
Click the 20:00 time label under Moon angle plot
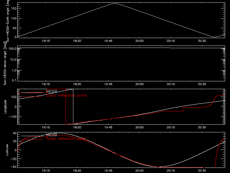coord(139,84)
